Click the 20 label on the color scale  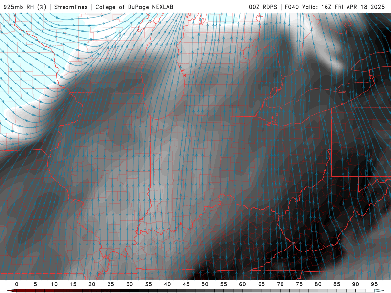pyautogui.click(x=92, y=284)
